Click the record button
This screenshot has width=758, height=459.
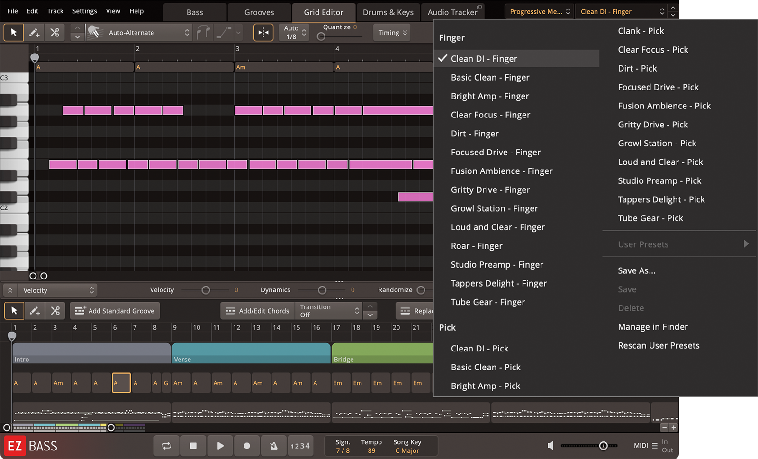[247, 446]
